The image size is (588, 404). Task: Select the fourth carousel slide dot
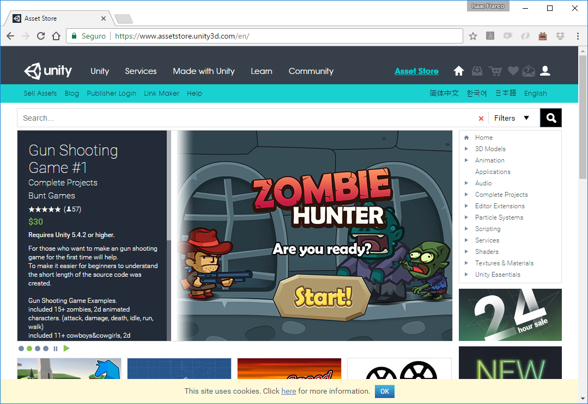(x=46, y=349)
